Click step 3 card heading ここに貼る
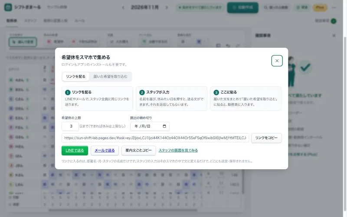Screen dimensions: 347x217 [229, 92]
